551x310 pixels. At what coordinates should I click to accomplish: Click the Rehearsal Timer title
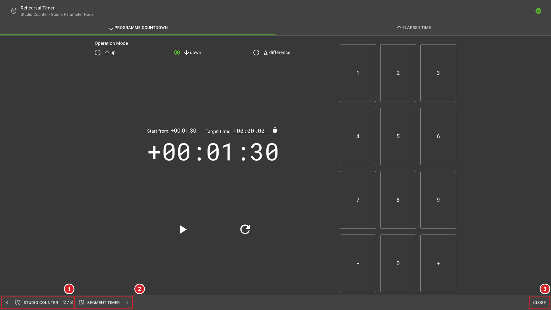pos(38,8)
